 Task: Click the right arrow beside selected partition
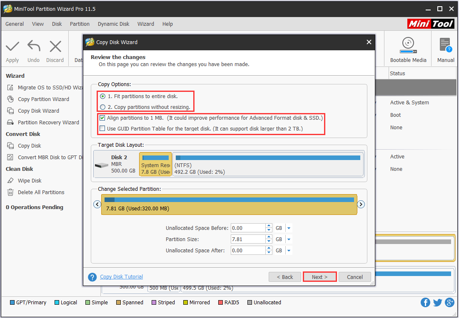361,204
